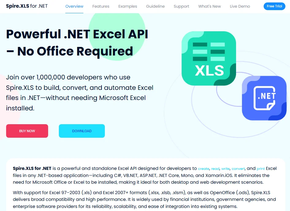Launch the Live Demo

[240, 6]
